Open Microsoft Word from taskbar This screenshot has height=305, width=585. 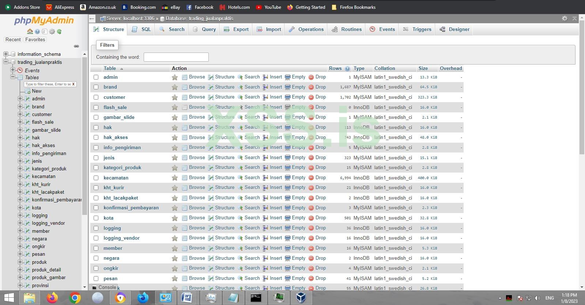pos(187,298)
